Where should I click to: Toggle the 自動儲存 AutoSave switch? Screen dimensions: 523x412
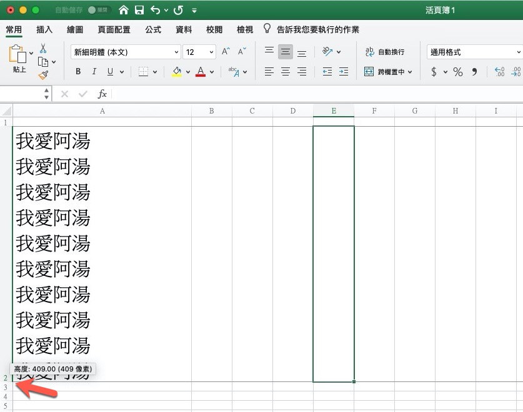pos(99,10)
